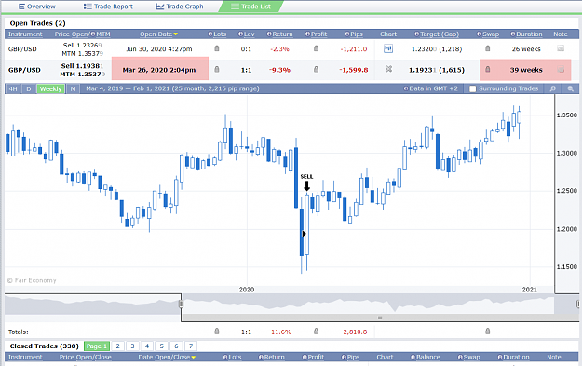The image size is (582, 366).
Task: Switch to the Overview tab
Action: [x=36, y=7]
